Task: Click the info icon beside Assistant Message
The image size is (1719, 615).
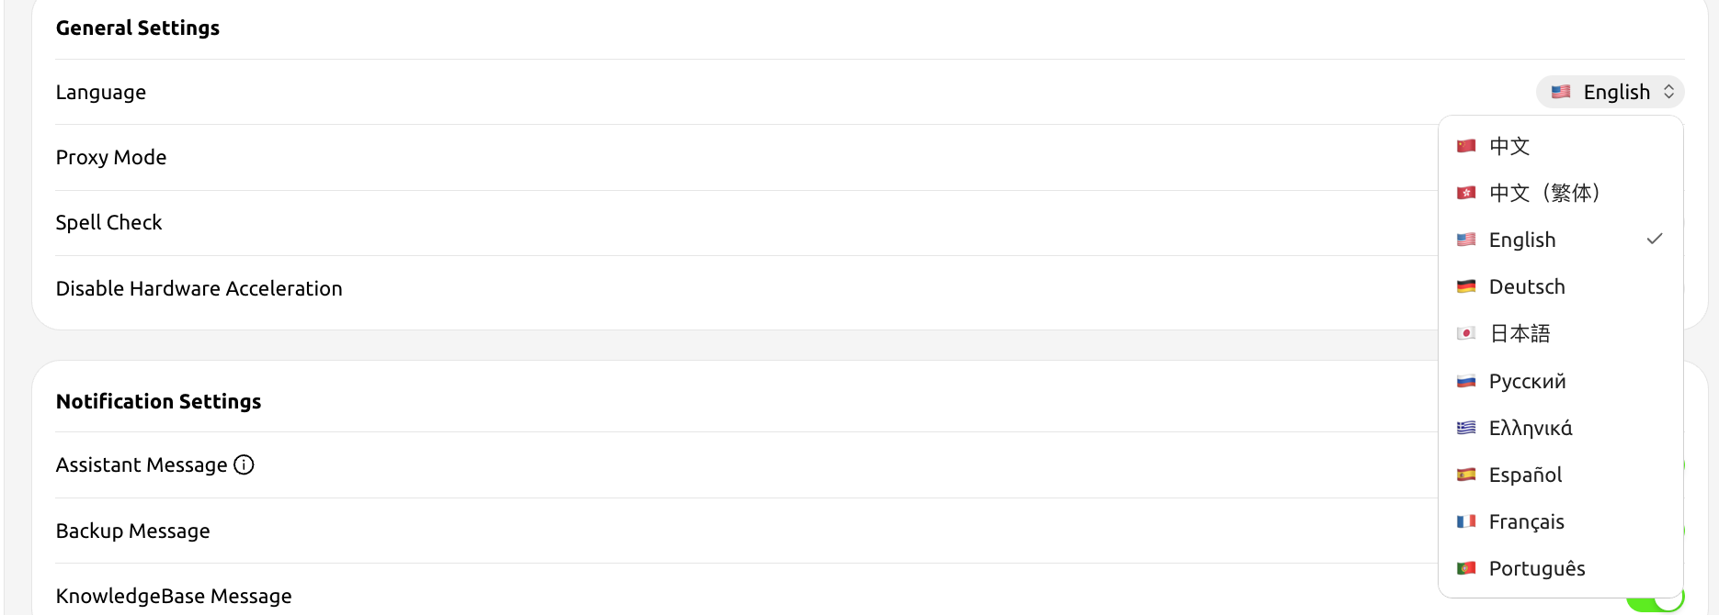Action: point(244,465)
